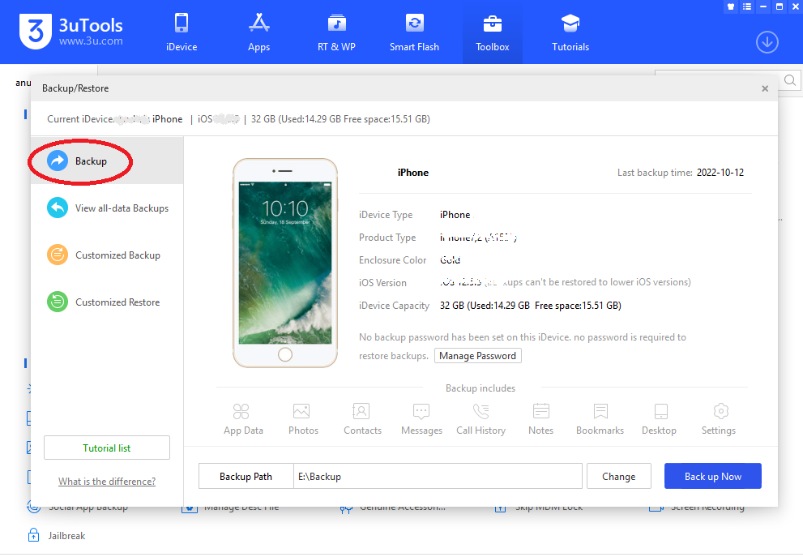Click the green Customized Restore icon
Image resolution: width=803 pixels, height=557 pixels.
pyautogui.click(x=58, y=302)
